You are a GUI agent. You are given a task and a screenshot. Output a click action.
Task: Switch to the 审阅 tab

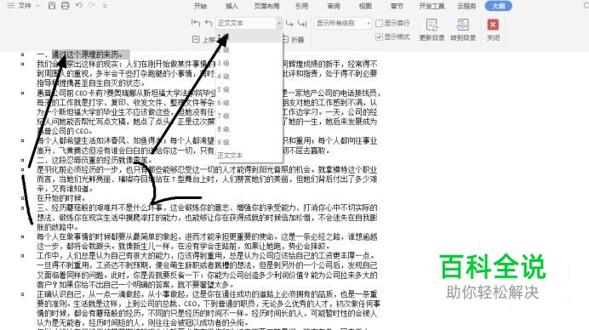click(334, 6)
